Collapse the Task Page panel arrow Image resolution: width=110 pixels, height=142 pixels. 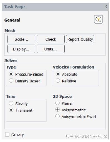(x=106, y=6)
